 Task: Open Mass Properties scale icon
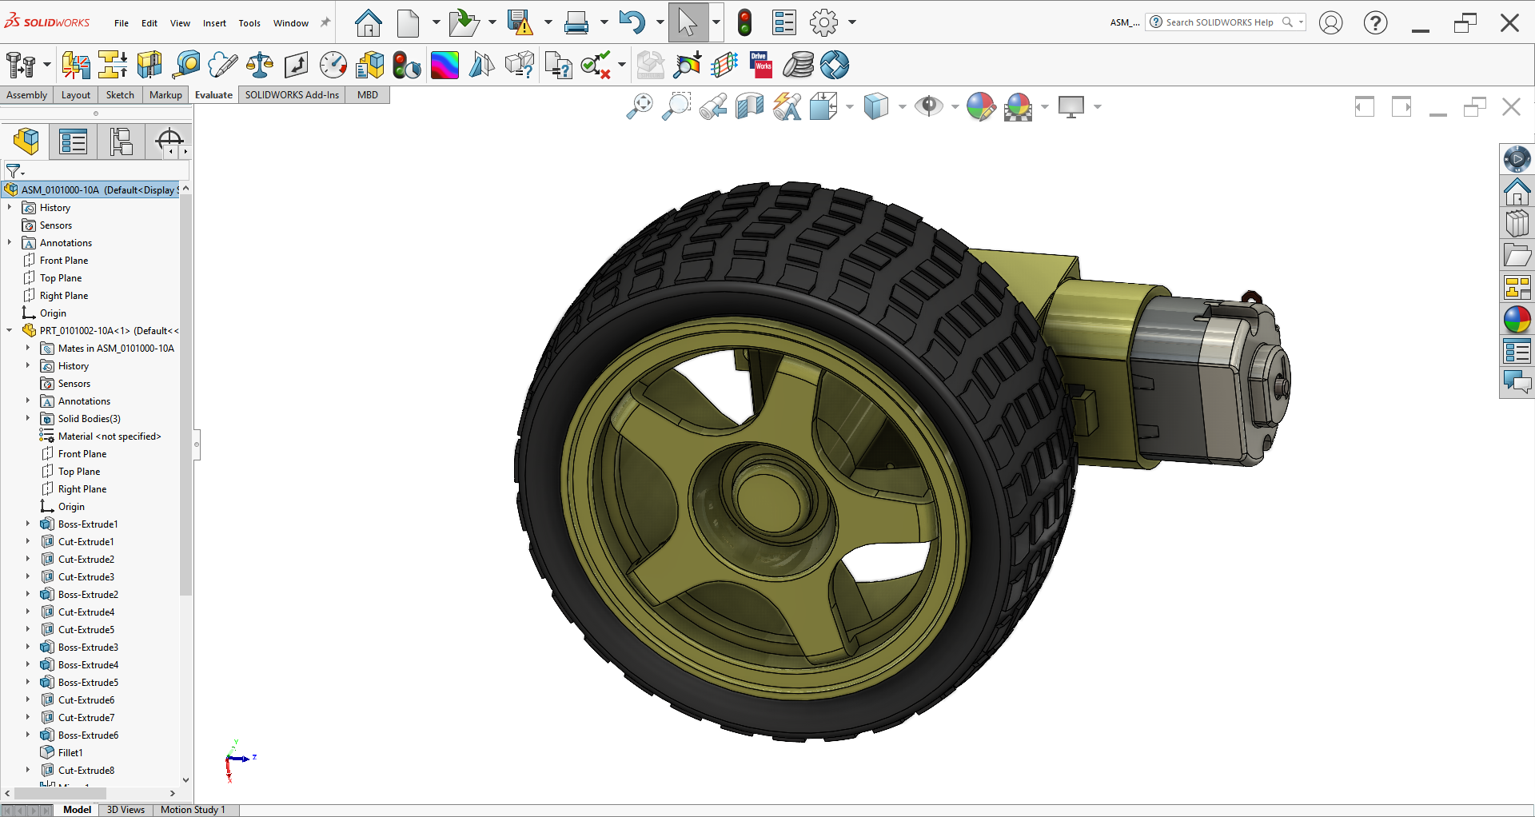tap(260, 65)
